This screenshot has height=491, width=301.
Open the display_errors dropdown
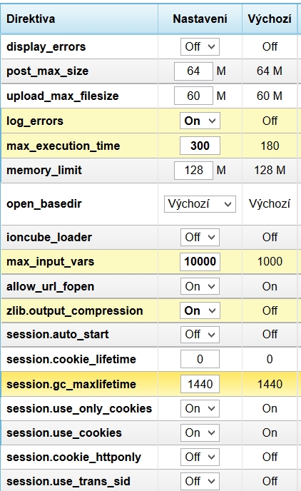(200, 46)
